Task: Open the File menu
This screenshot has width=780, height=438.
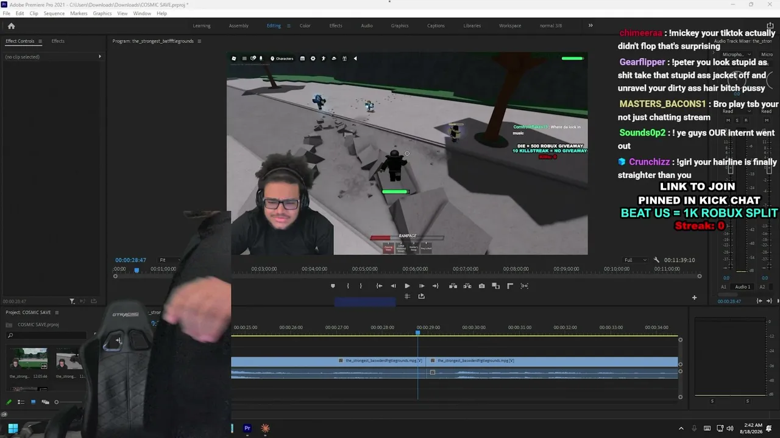Action: (x=6, y=13)
